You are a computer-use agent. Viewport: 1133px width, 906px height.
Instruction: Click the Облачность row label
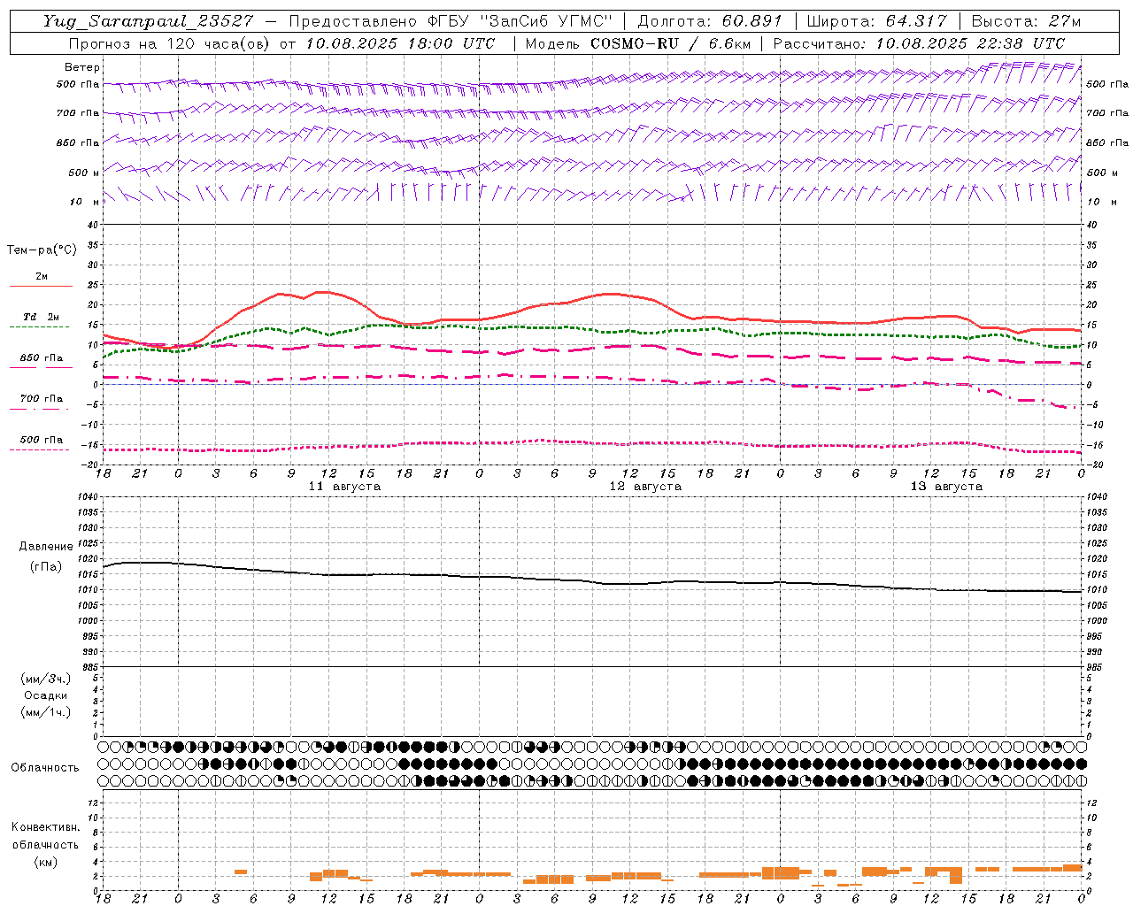pos(45,767)
